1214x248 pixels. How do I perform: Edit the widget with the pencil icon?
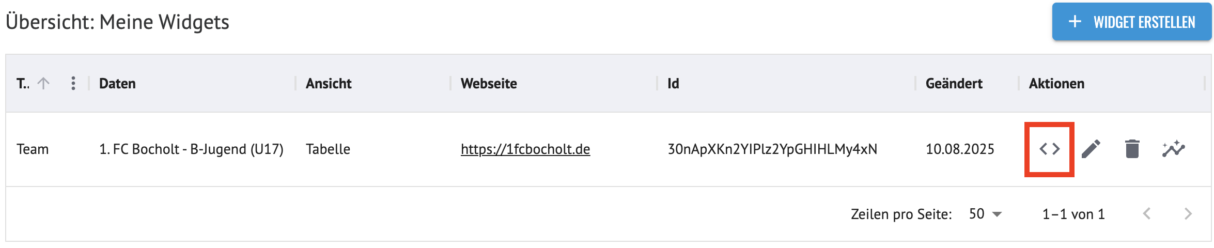pos(1091,149)
